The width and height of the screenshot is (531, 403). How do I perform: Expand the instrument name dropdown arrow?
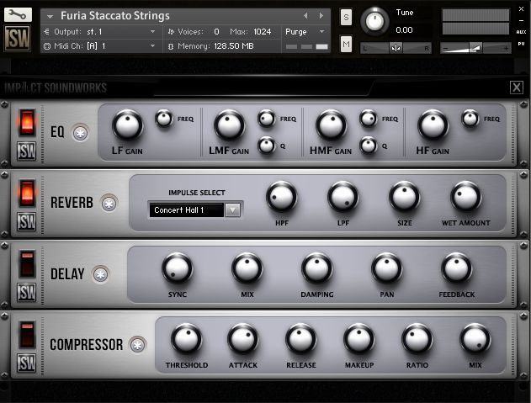(x=50, y=16)
